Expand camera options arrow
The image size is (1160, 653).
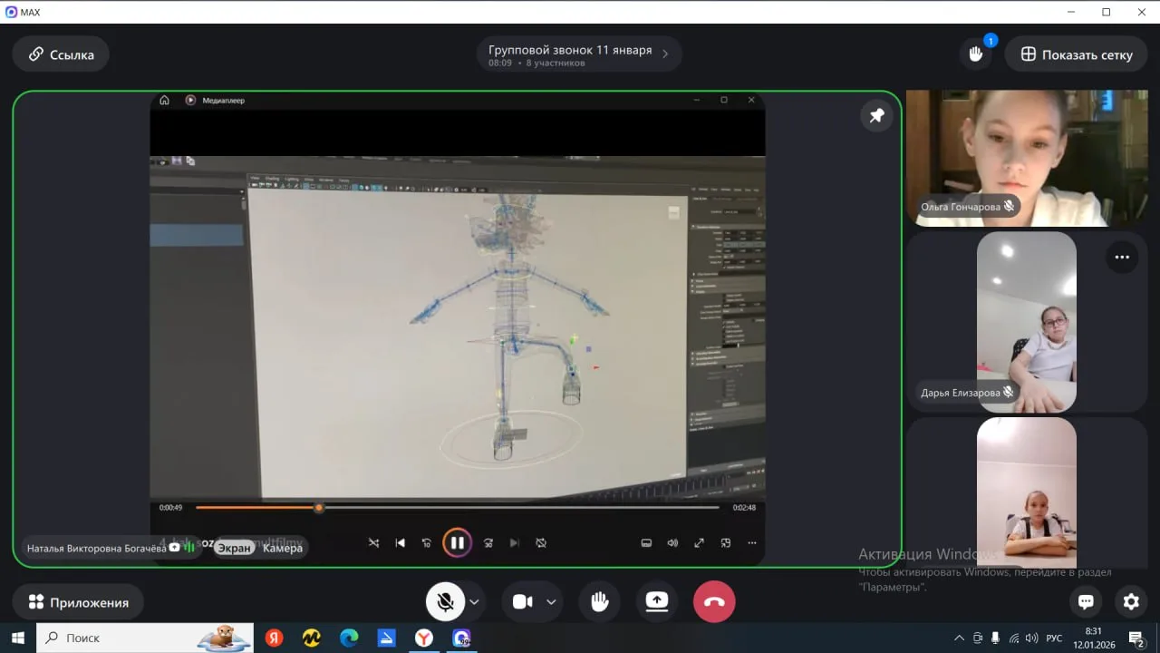[x=551, y=602]
